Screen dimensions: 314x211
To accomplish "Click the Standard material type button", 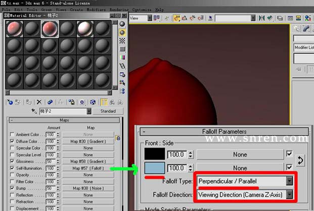I will (108, 111).
